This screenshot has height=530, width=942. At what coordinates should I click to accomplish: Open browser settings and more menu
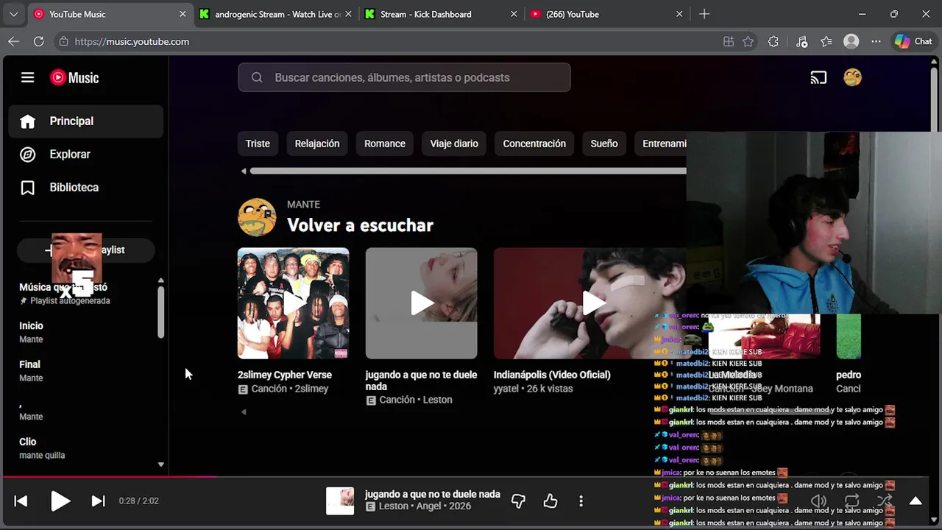(876, 42)
